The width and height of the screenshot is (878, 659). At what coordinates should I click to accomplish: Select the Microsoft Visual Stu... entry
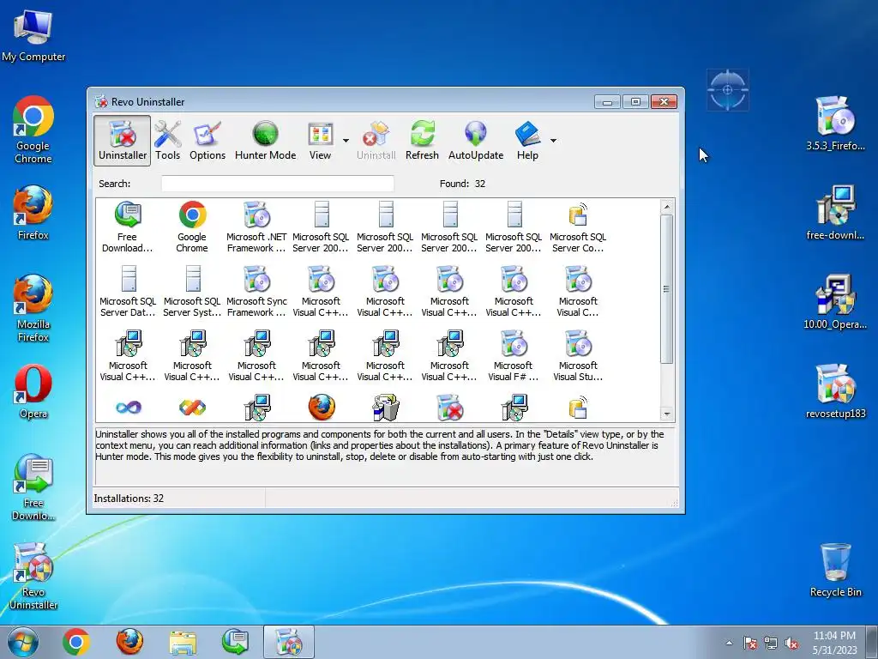[578, 356]
